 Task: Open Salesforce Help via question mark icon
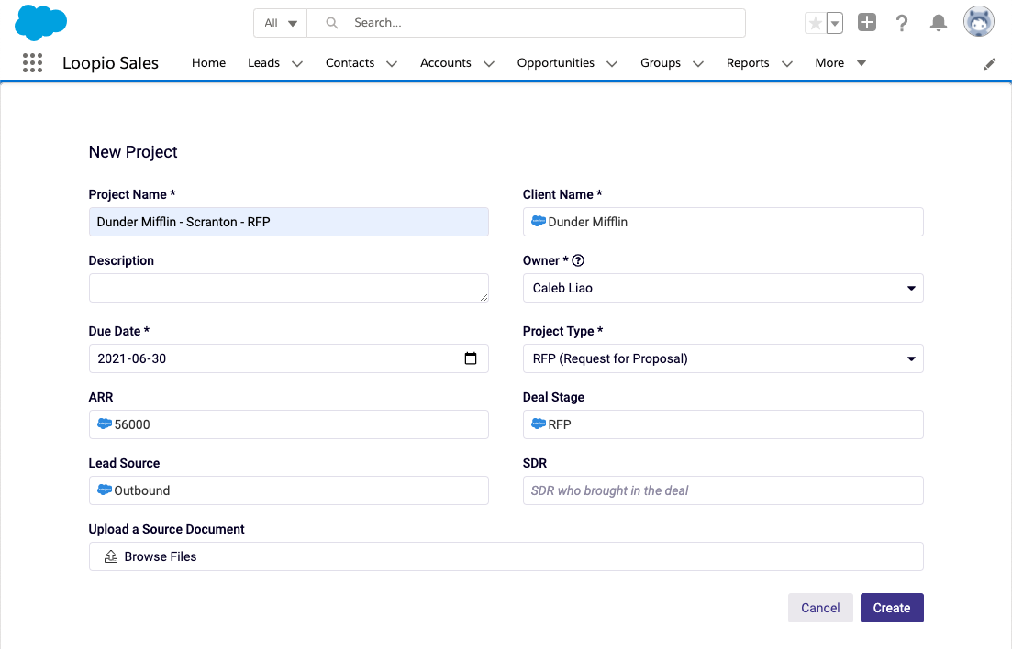902,22
